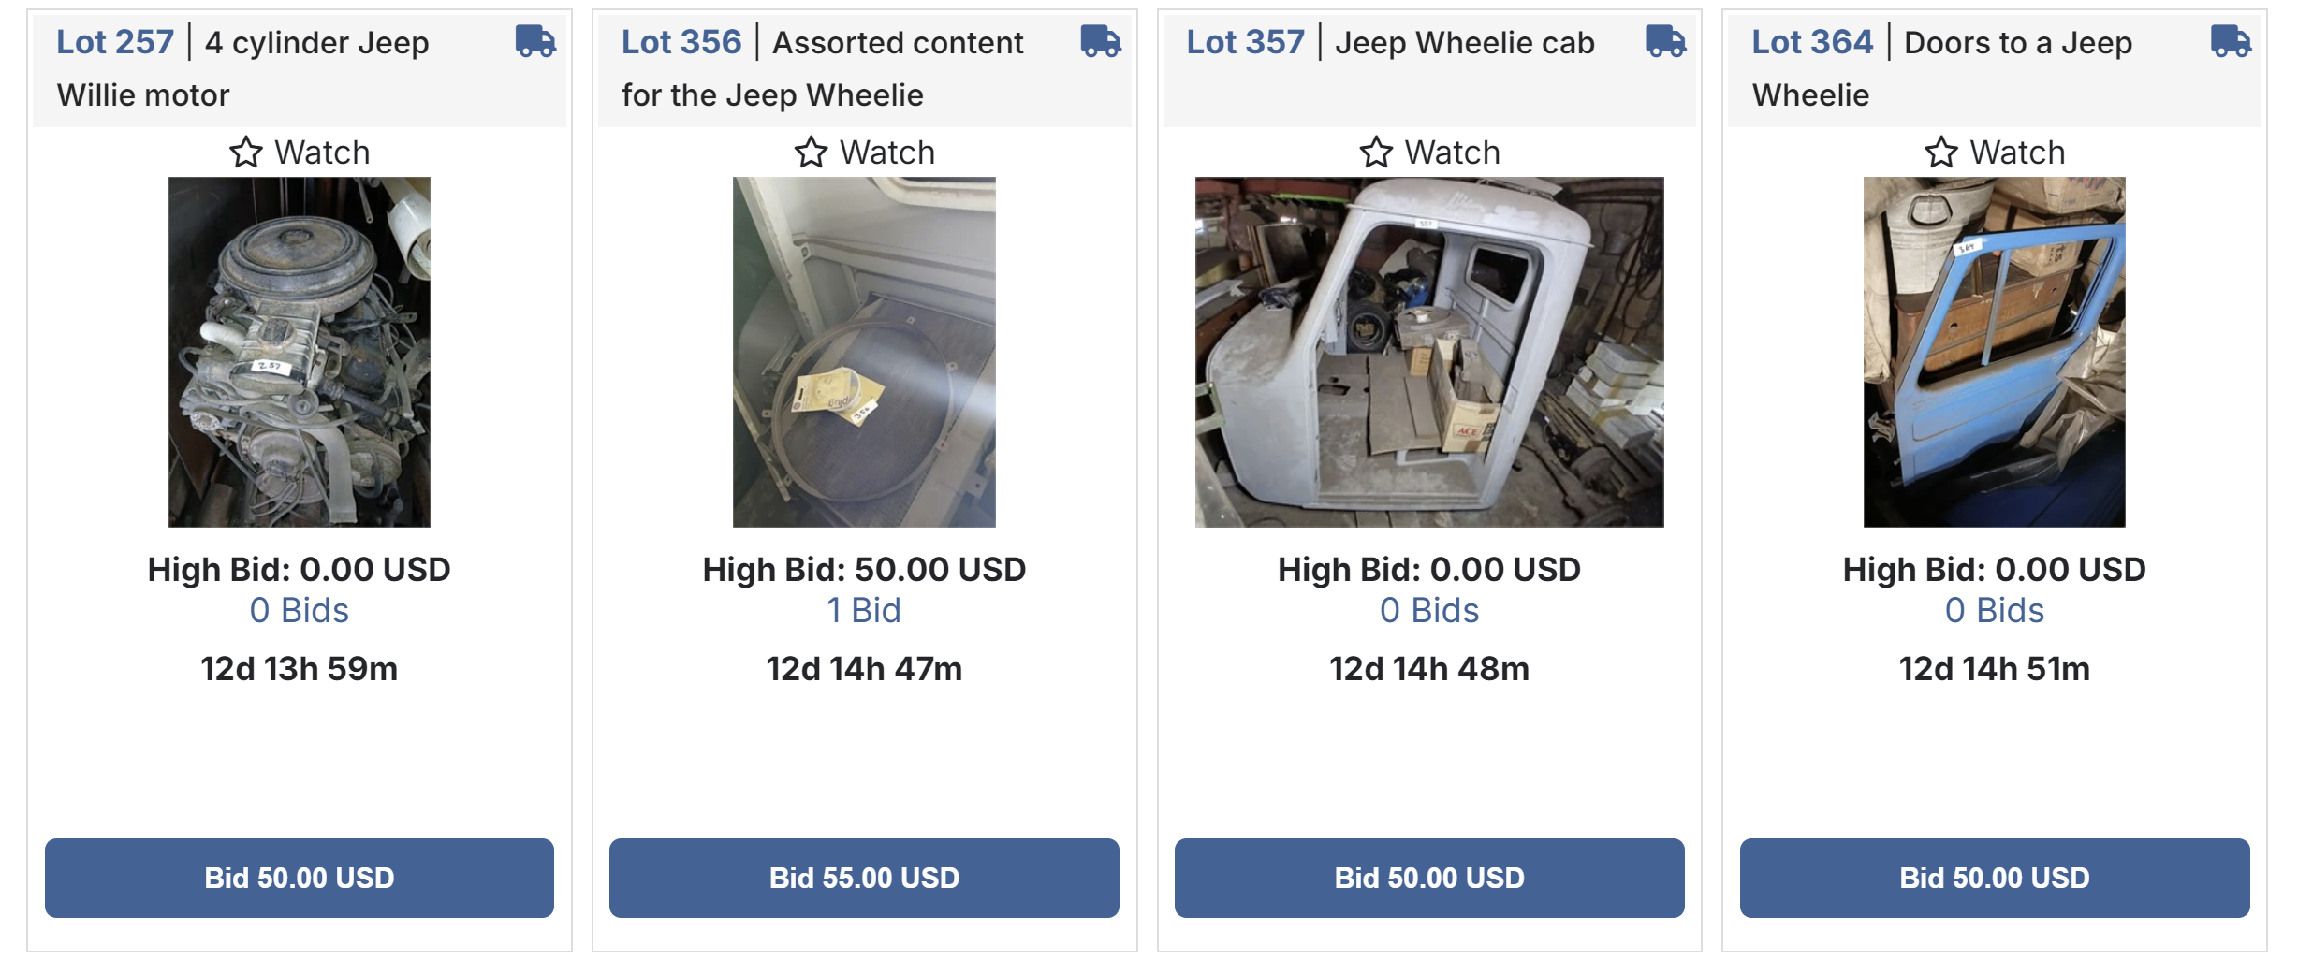The image size is (2298, 959).
Task: Click the shipping truck icon on Lot 257
Action: point(535,41)
